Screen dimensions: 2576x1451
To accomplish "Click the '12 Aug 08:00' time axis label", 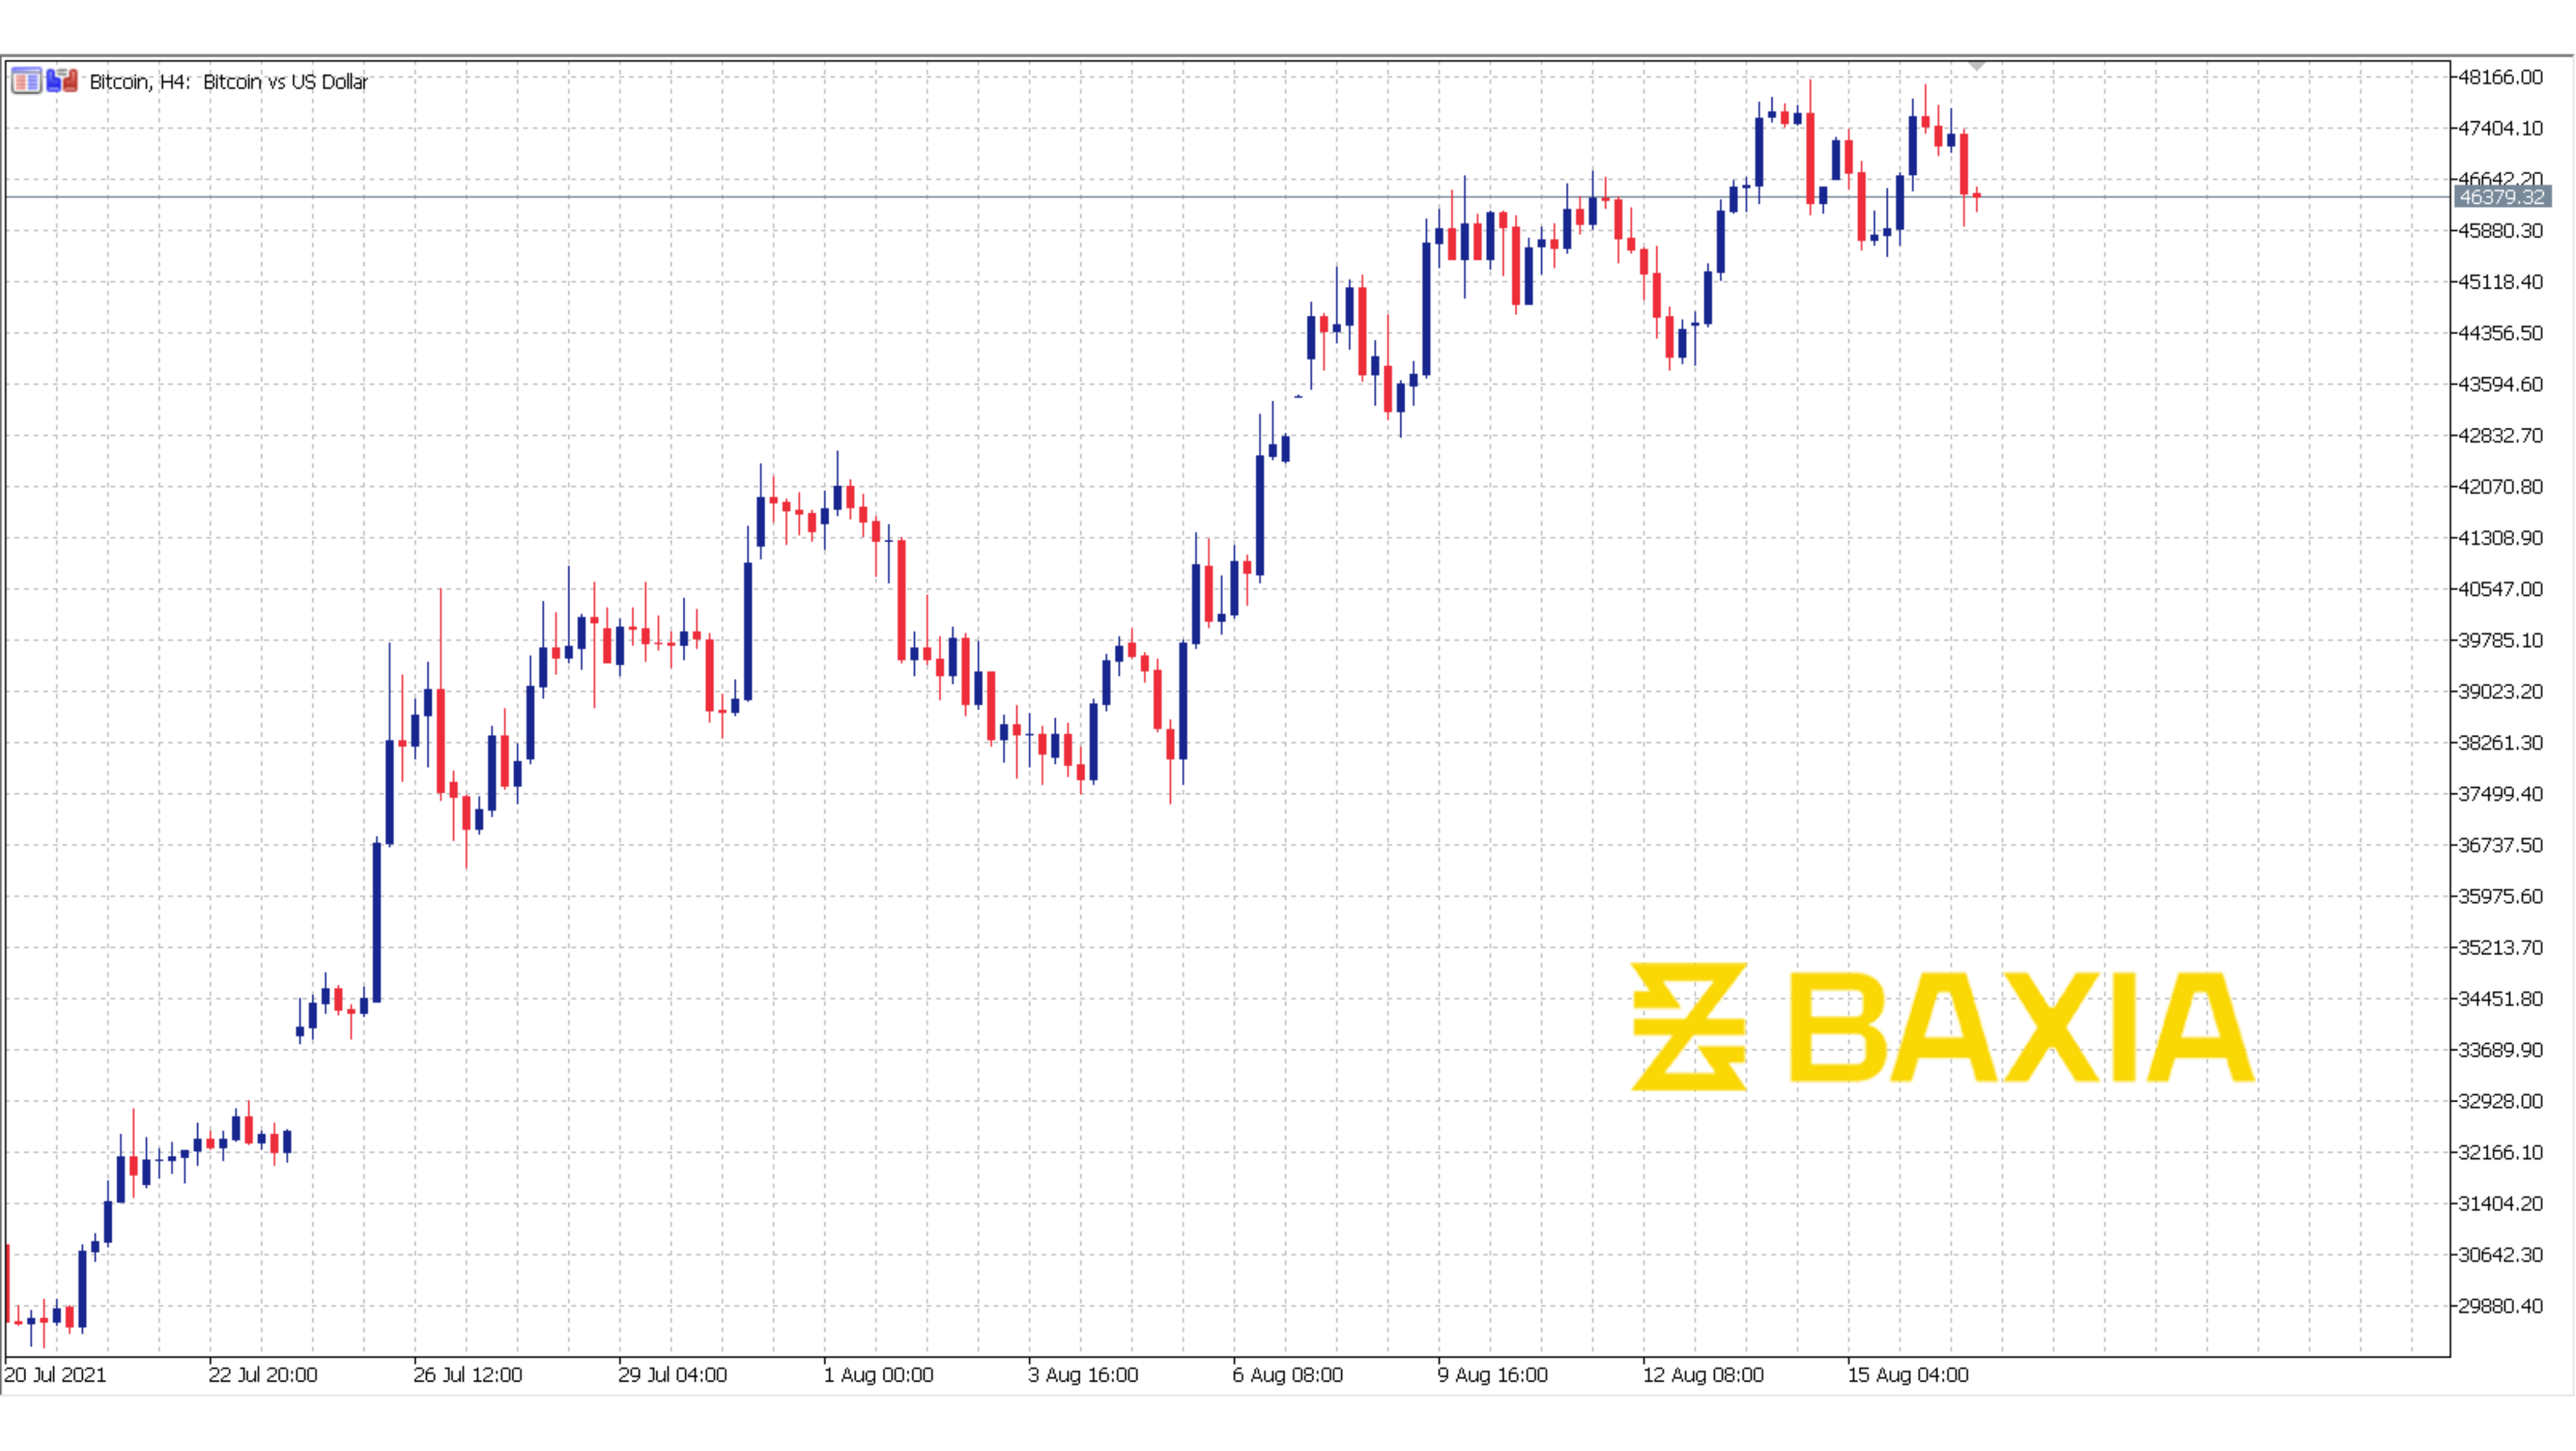I will [x=1704, y=1375].
